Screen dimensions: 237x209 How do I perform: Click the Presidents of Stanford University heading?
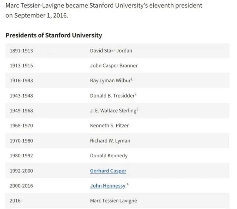[x=54, y=35]
